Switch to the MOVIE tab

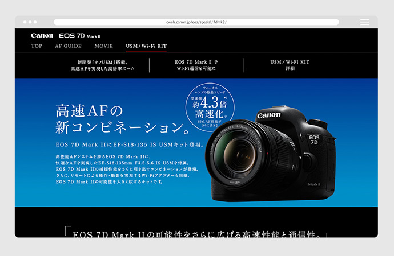103,46
